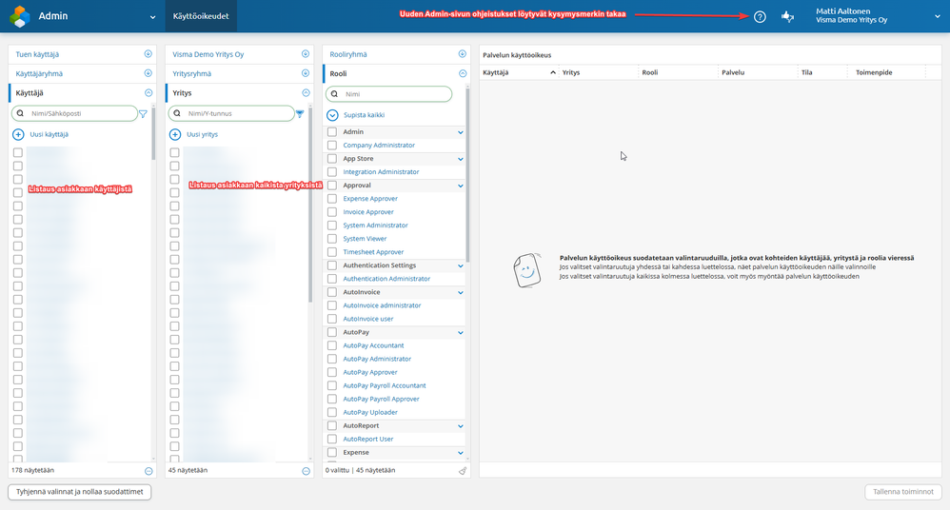Open the Authentication Administrator role link

pyautogui.click(x=386, y=279)
